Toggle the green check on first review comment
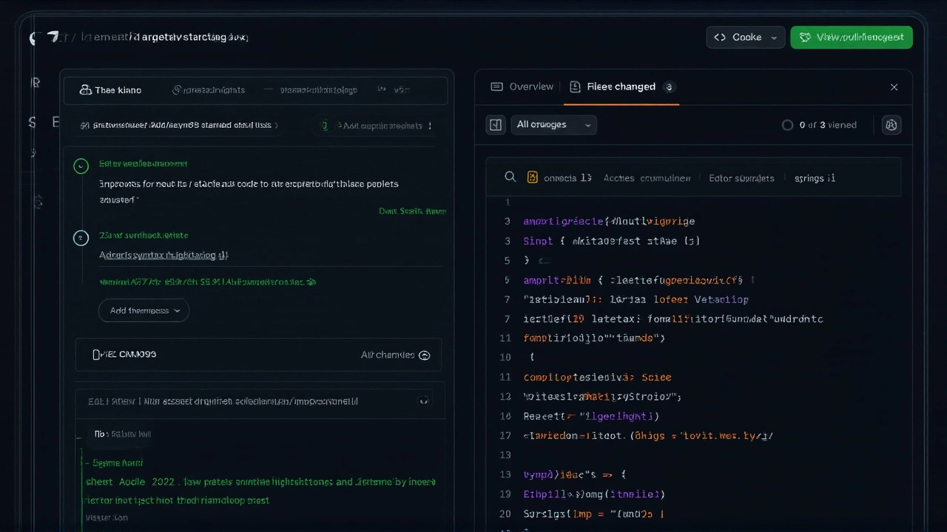 (81, 166)
